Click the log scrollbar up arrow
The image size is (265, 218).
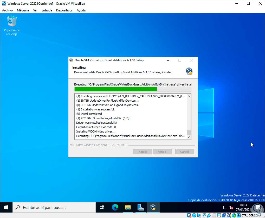tap(189, 96)
